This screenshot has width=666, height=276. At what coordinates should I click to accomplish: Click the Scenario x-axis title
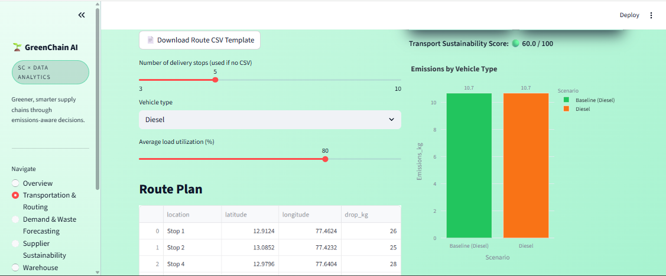tap(498, 257)
